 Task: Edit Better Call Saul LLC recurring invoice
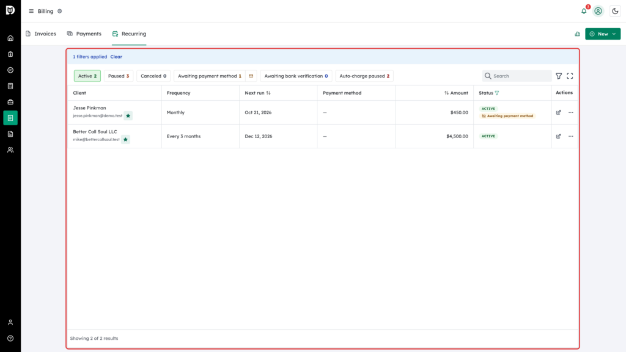coord(559,136)
